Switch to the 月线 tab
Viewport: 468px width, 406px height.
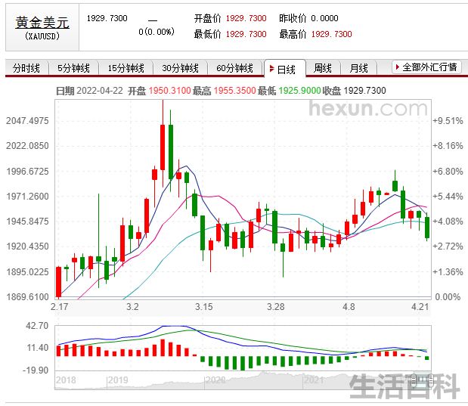(x=358, y=68)
